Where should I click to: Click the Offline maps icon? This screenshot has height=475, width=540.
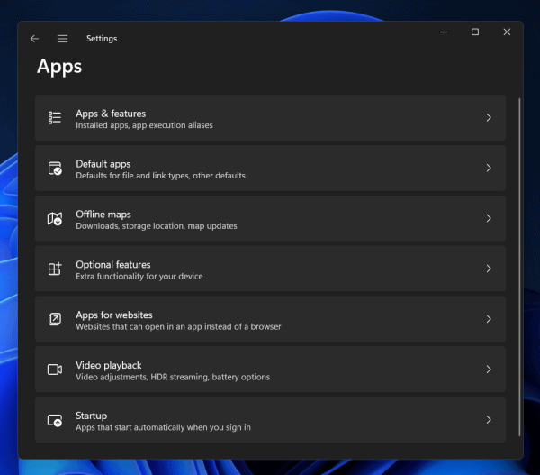pos(55,219)
